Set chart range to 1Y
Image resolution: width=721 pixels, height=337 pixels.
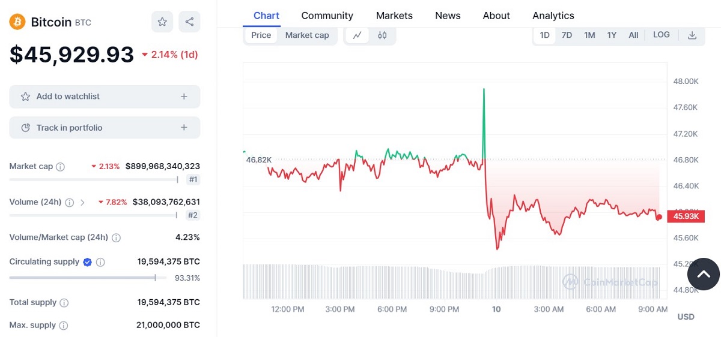point(612,35)
